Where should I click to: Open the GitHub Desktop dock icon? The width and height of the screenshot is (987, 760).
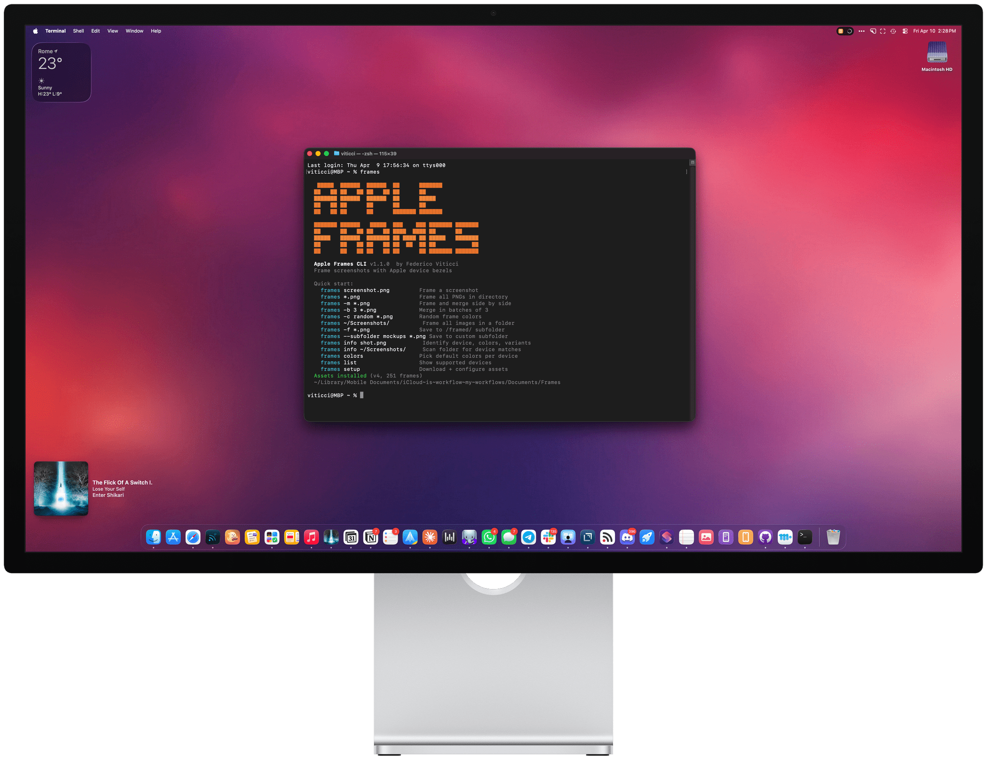point(765,537)
